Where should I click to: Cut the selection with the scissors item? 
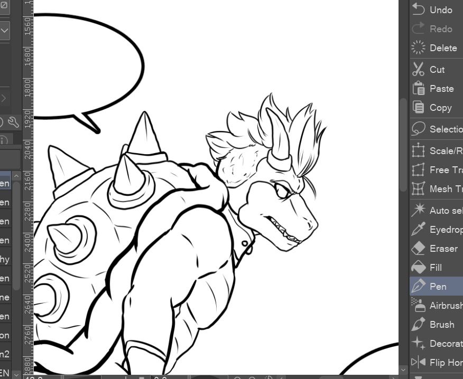[x=437, y=70]
